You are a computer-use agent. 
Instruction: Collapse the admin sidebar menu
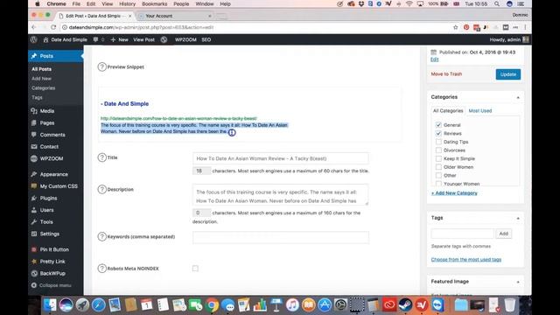[x=52, y=285]
